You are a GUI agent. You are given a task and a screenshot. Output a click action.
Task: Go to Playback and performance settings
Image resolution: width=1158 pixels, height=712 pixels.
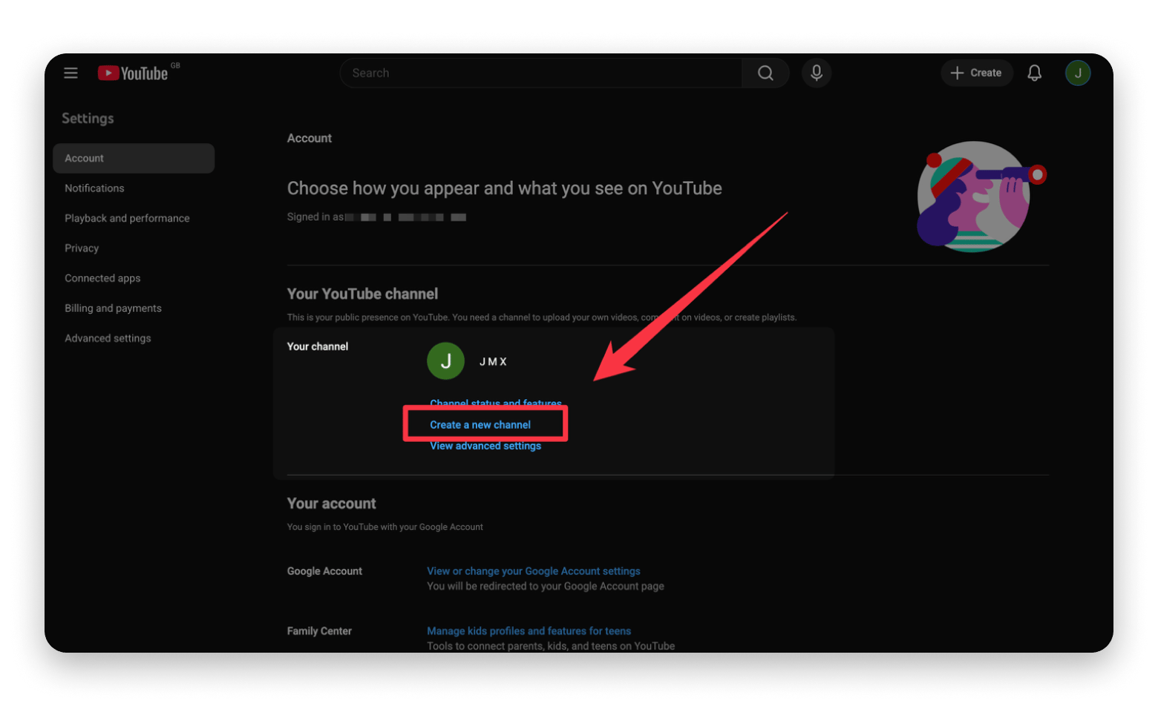tap(127, 218)
